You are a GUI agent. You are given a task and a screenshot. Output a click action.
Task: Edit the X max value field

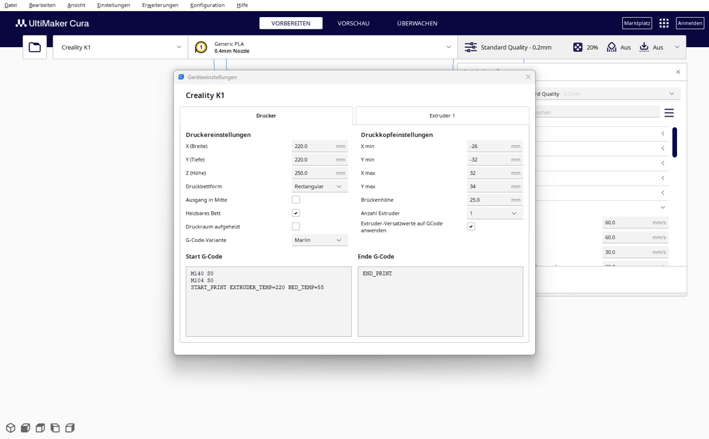coord(495,173)
